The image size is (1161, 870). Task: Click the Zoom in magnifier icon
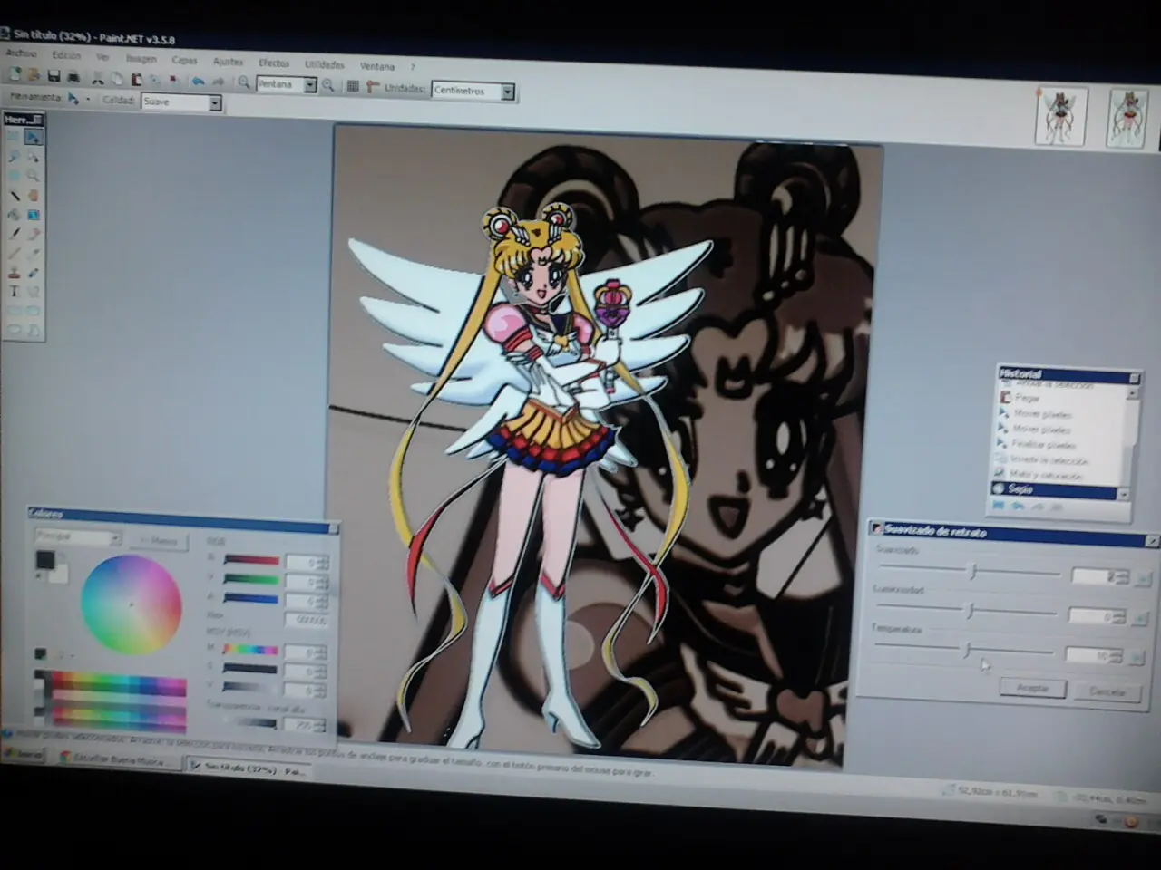point(328,85)
